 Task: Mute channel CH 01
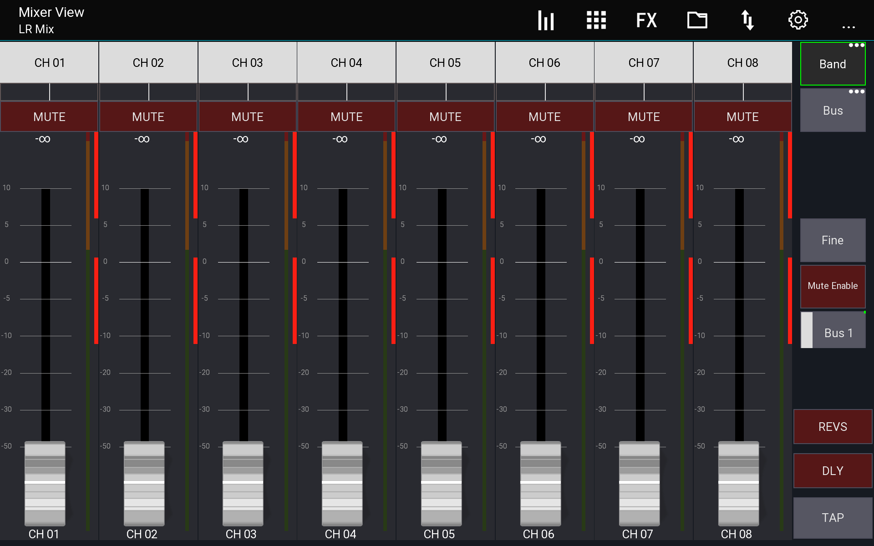click(49, 116)
